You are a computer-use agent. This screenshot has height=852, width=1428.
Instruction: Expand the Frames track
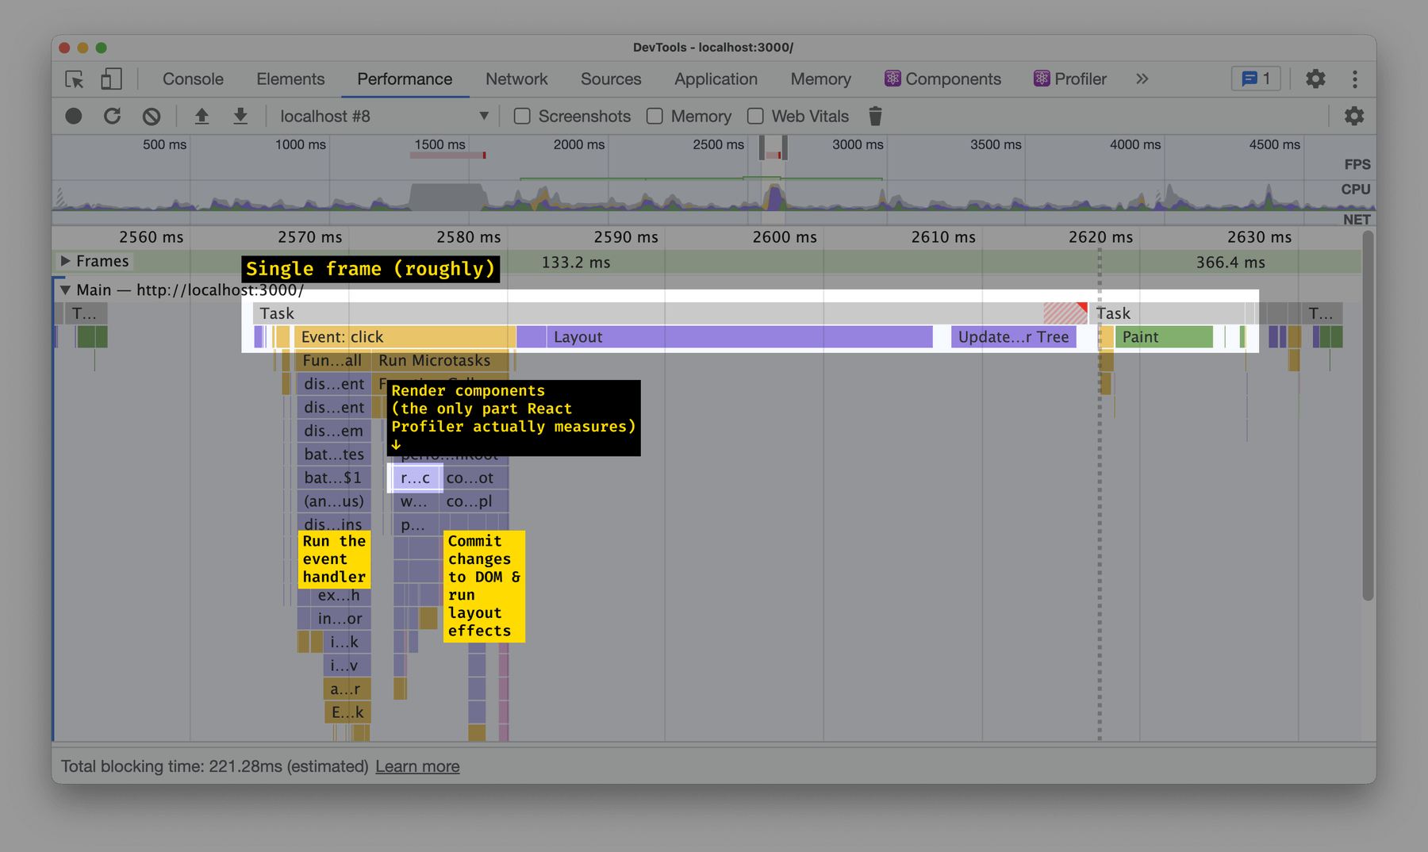click(65, 261)
